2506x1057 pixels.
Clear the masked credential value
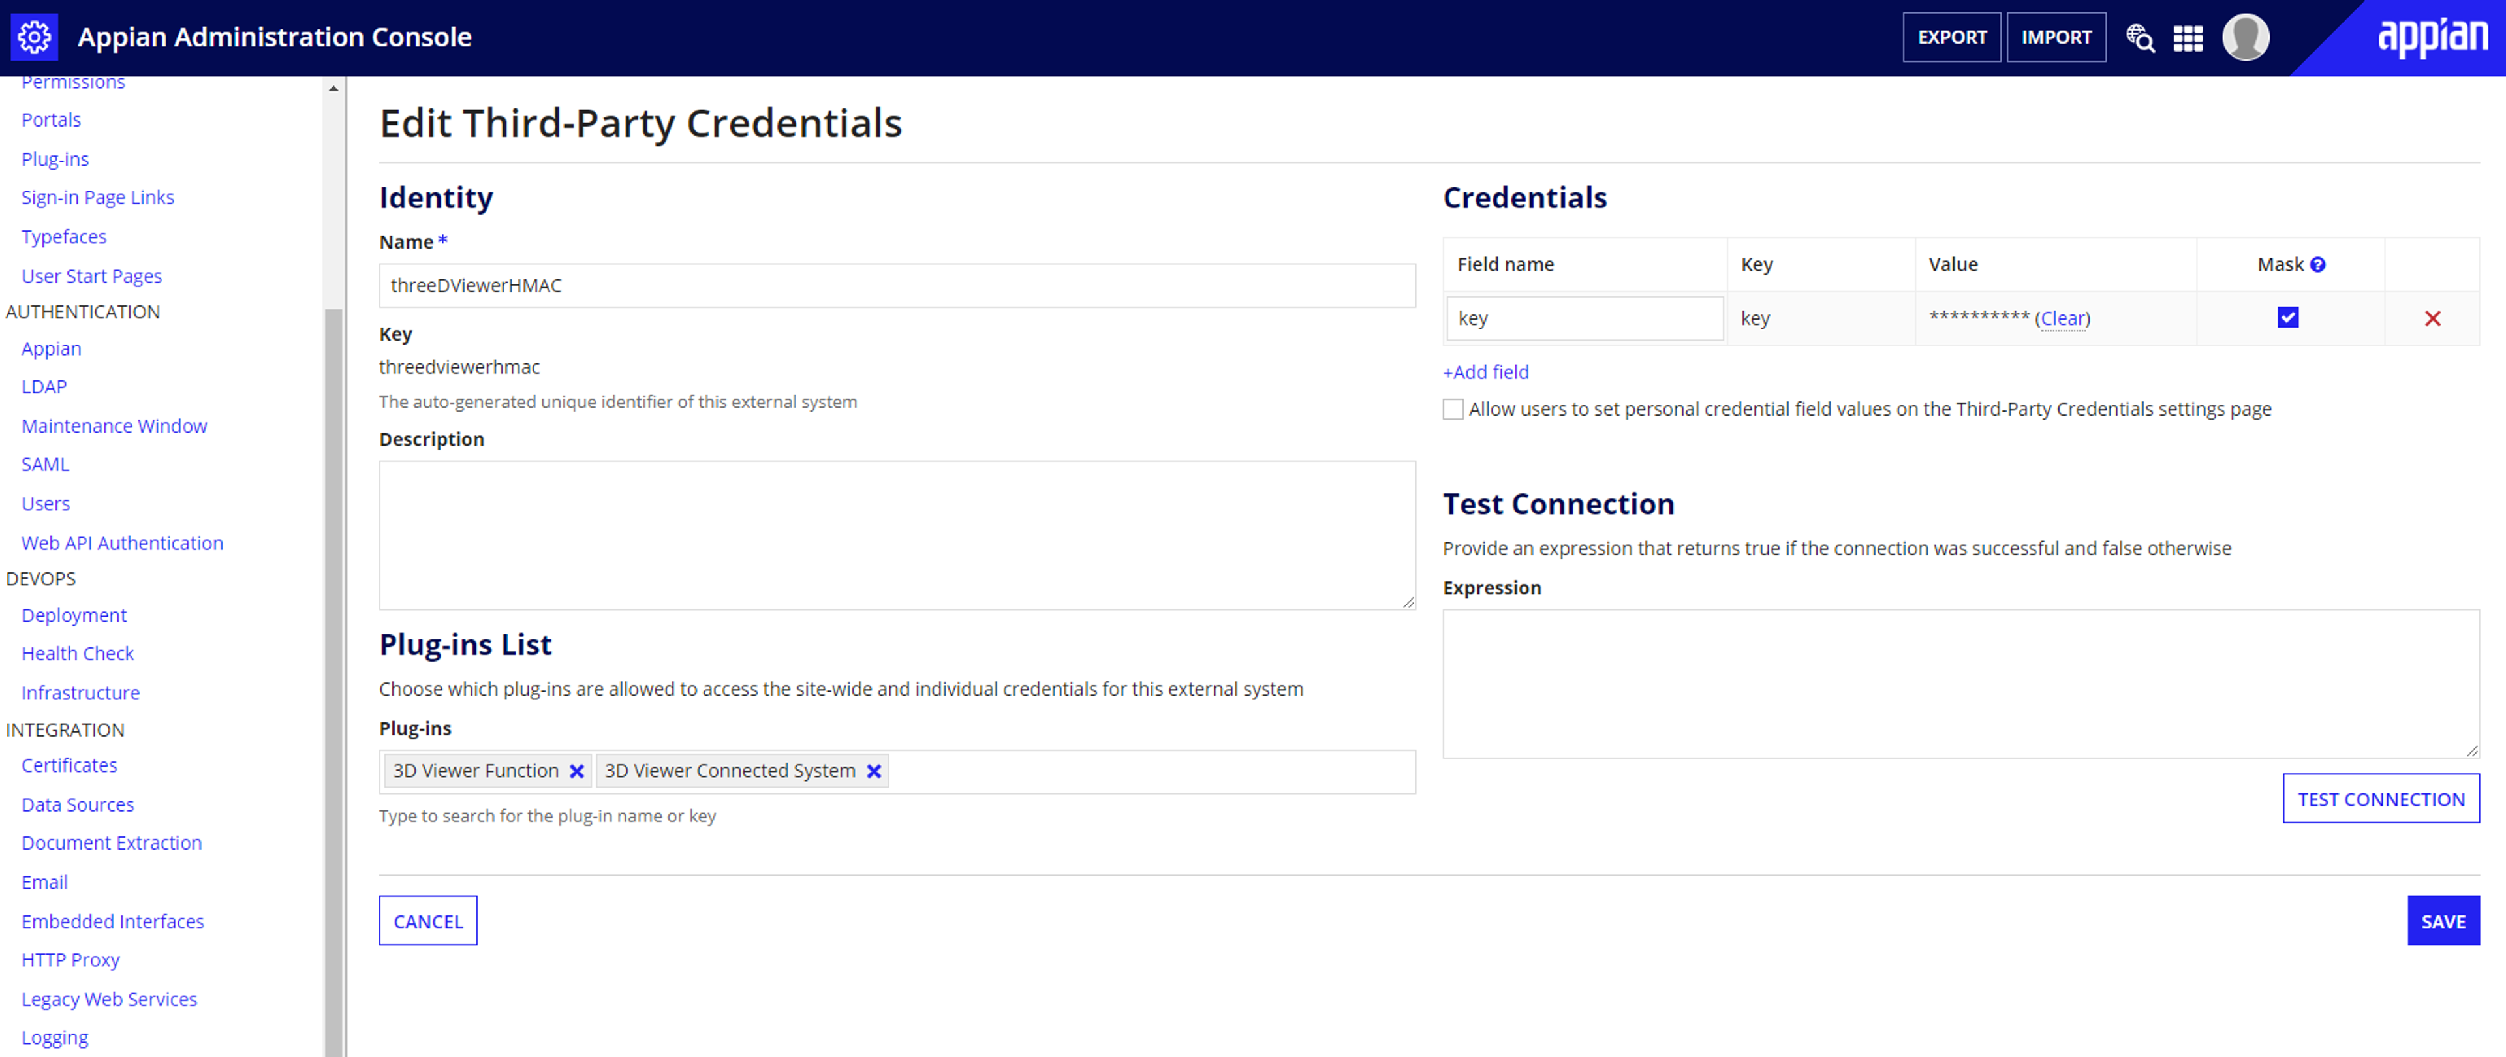click(x=2062, y=318)
